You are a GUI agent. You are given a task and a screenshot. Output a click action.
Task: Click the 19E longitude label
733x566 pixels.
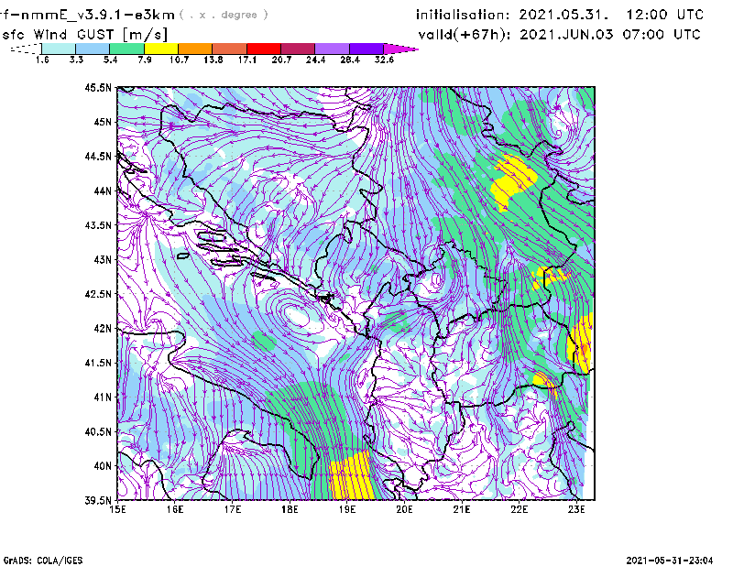coord(347,509)
